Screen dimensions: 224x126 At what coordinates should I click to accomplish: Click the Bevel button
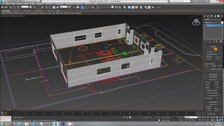click(x=208, y=85)
